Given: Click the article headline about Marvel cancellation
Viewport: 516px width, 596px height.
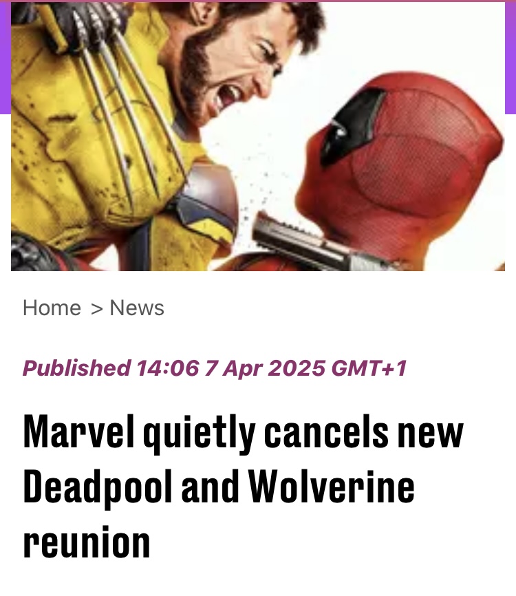Looking at the screenshot, I should [243, 487].
